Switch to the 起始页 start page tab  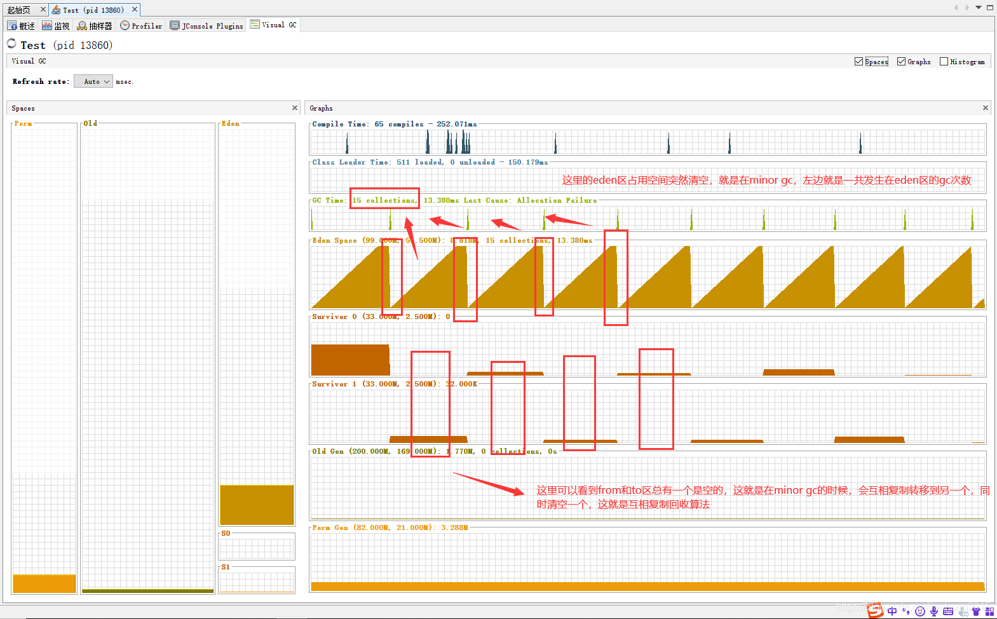pos(18,10)
